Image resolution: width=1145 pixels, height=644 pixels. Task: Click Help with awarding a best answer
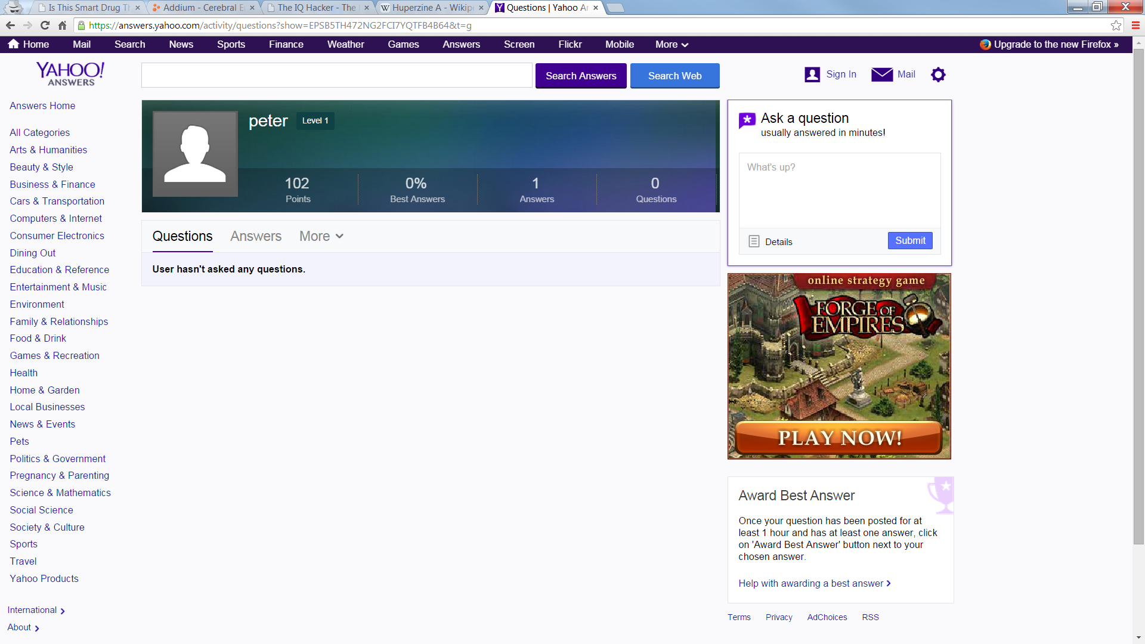(x=815, y=583)
